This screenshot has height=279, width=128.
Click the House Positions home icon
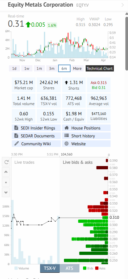coord(67,128)
